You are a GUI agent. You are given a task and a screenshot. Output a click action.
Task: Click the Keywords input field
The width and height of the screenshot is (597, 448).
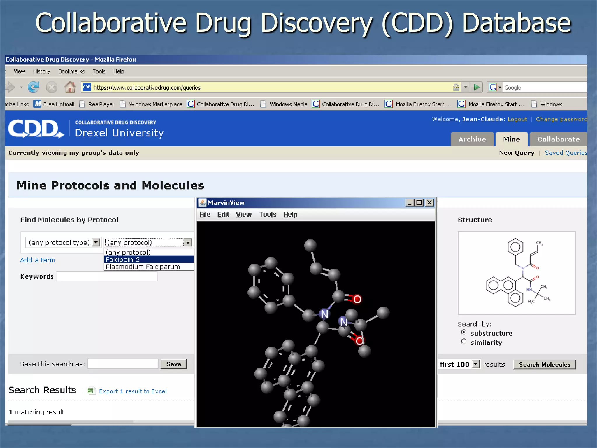coord(107,276)
